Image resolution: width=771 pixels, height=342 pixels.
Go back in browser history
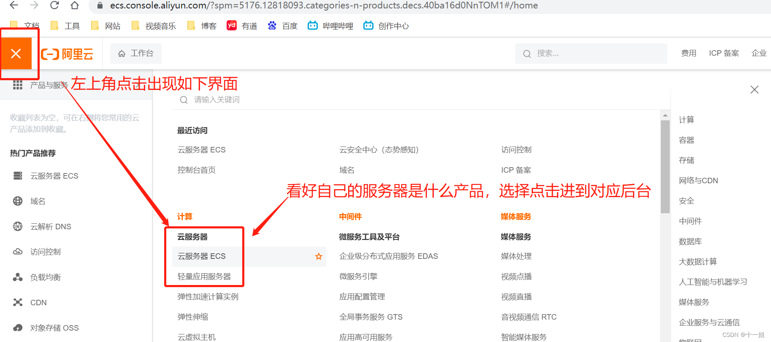(14, 5)
